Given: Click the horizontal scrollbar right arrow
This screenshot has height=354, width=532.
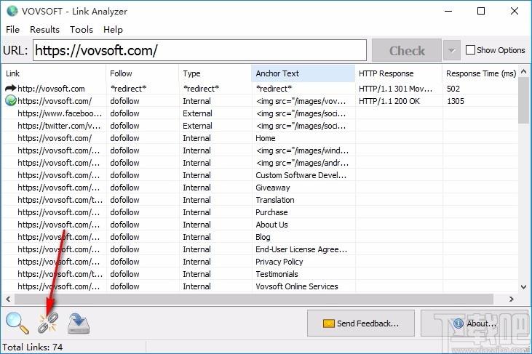Looking at the screenshot, I should (512, 299).
